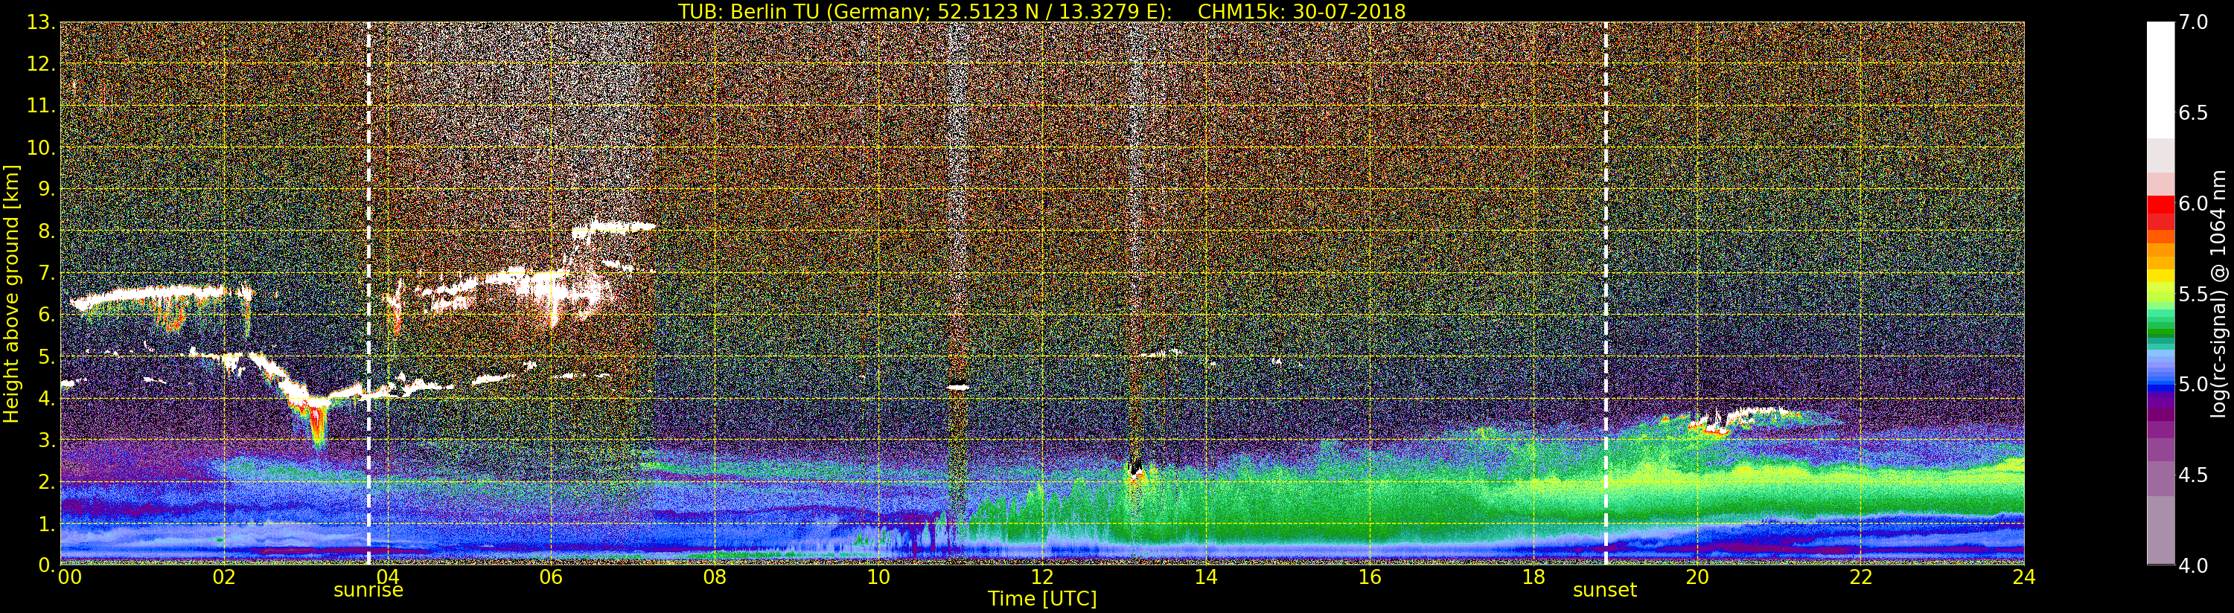Click the time axis tick '06'

[552, 577]
